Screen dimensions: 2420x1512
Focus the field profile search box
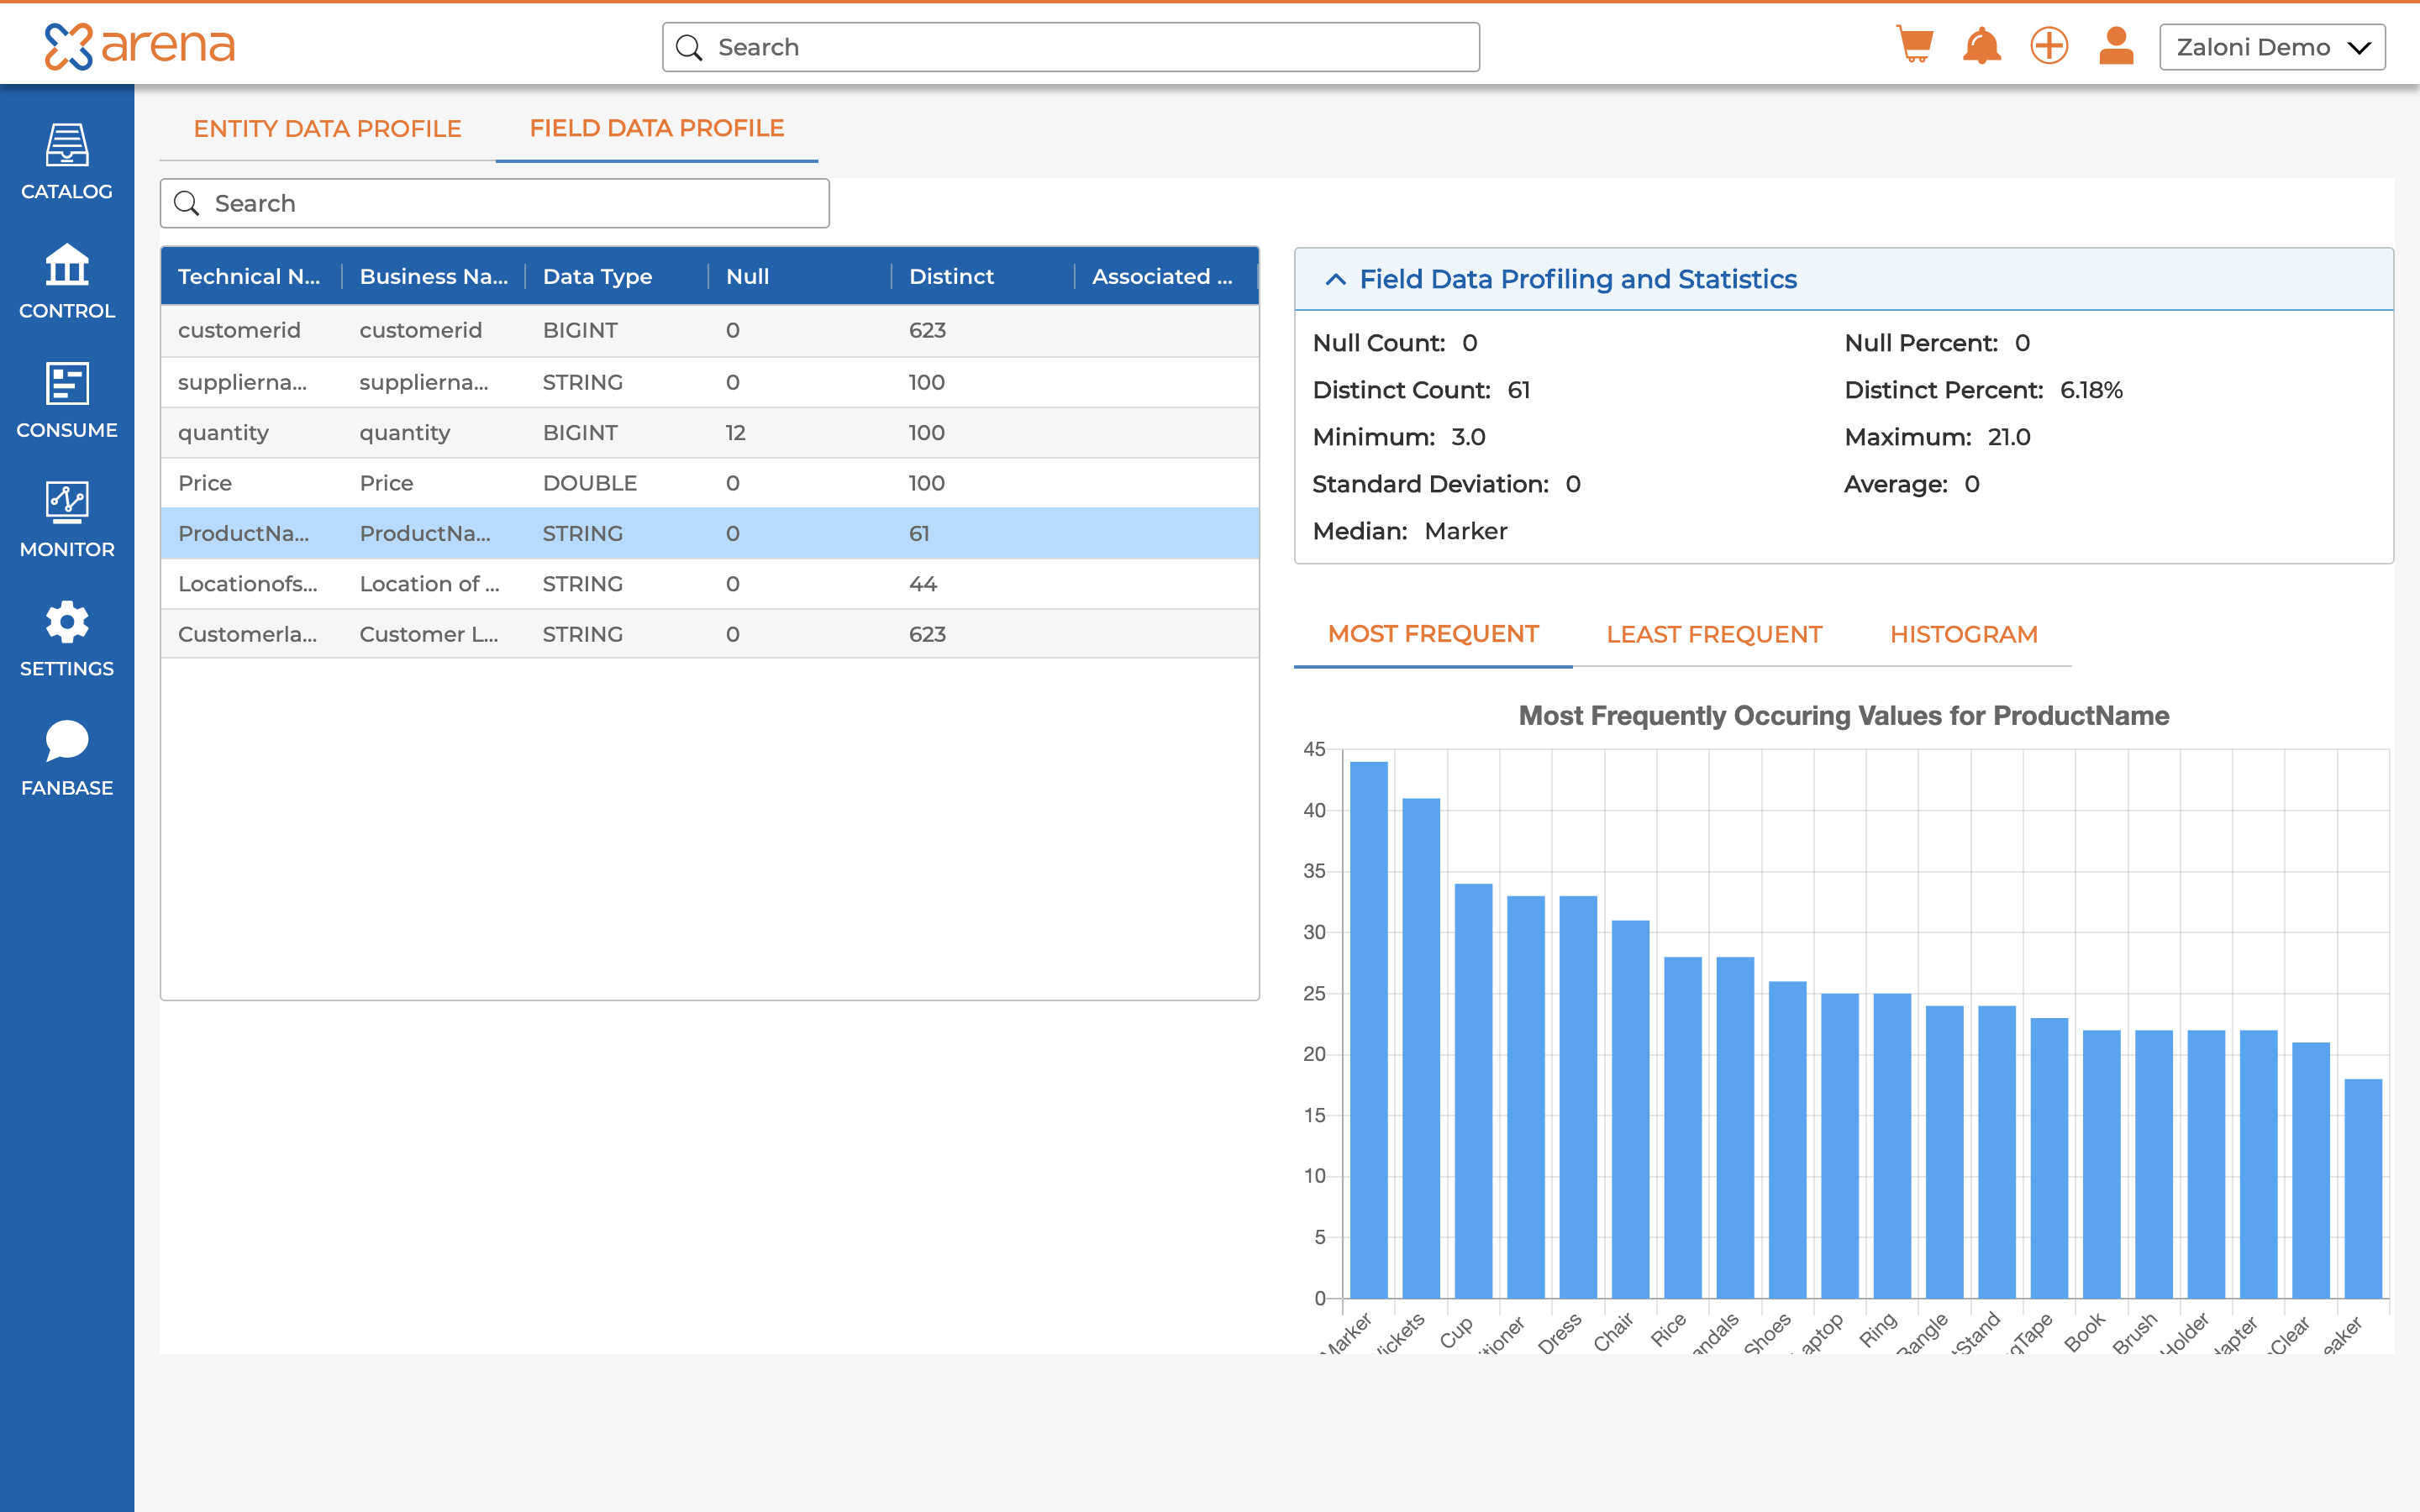(495, 204)
